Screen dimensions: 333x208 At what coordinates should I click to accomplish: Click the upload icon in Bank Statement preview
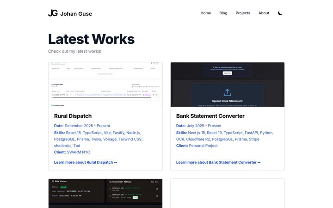click(x=227, y=92)
